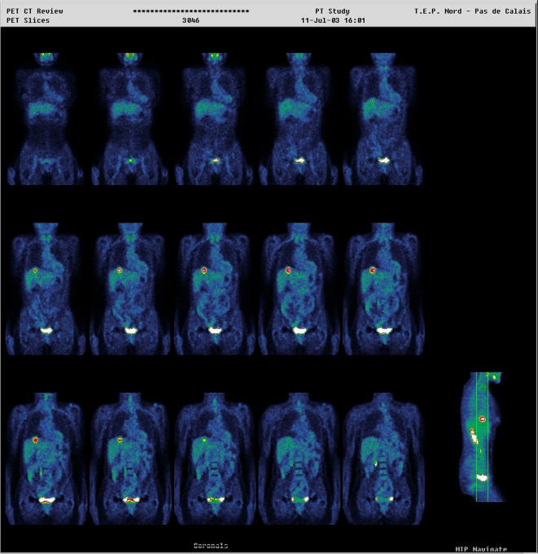Open the third coronal slice in top row
This screenshot has width=538, height=554.
[x=215, y=118]
